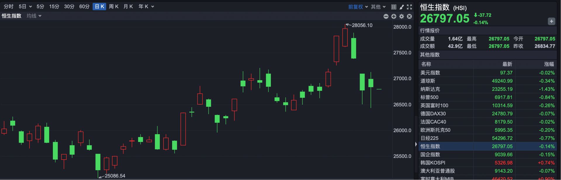The height and width of the screenshot is (180, 561).
Task: Sort index list by 涨幅 column header
Action: pyautogui.click(x=549, y=64)
